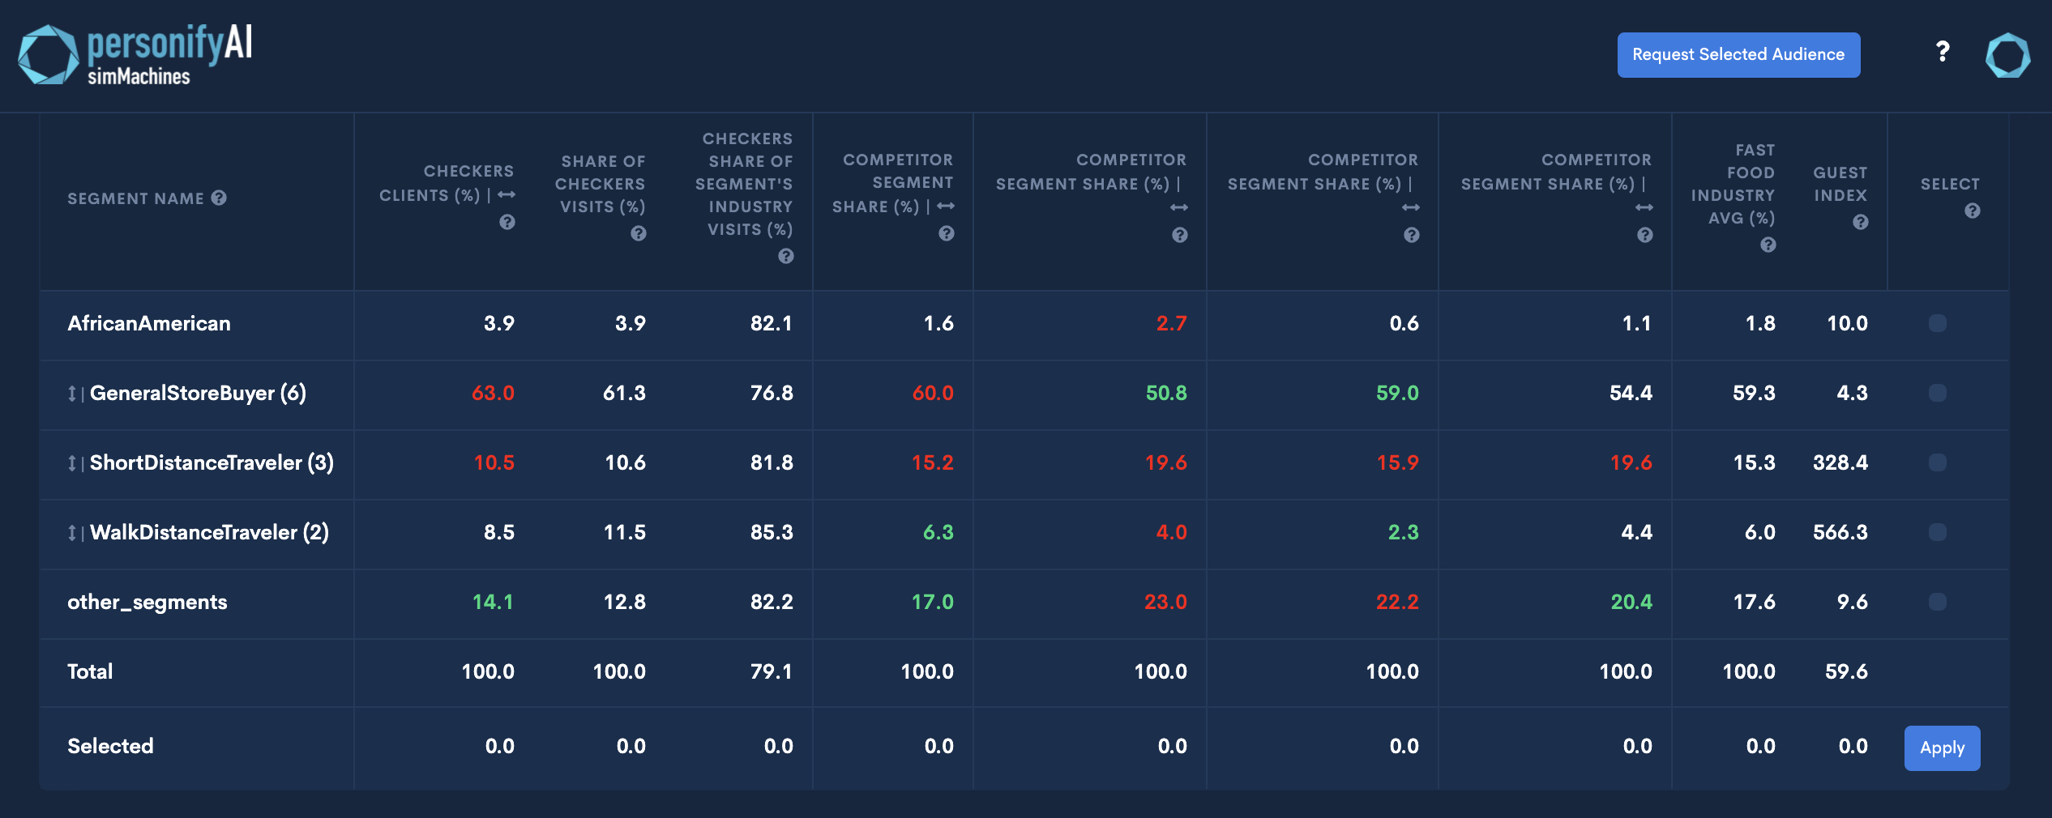Click the user profile hexagon icon

click(x=2007, y=55)
